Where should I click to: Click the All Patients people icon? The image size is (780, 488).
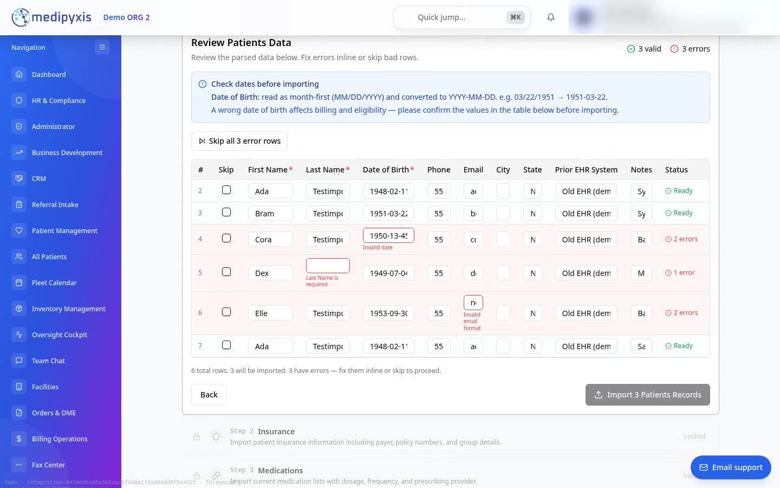coord(19,256)
